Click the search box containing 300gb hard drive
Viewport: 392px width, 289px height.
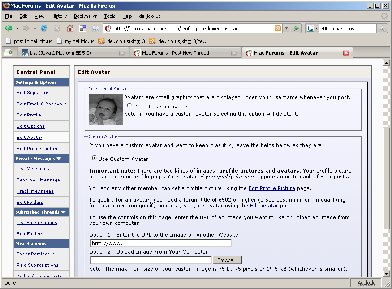[x=348, y=28]
